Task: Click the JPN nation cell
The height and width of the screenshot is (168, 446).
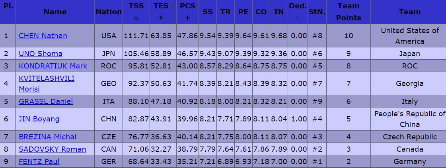Action: tap(109, 54)
